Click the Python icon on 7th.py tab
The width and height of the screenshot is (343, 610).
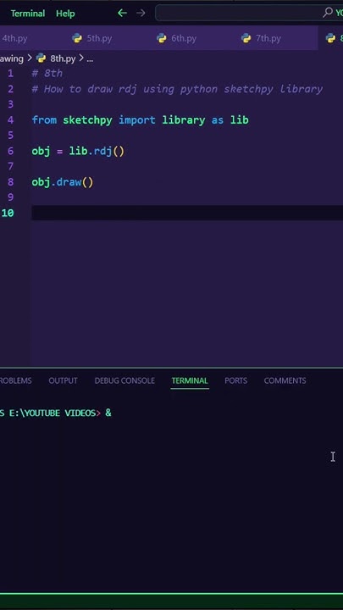pyautogui.click(x=246, y=38)
